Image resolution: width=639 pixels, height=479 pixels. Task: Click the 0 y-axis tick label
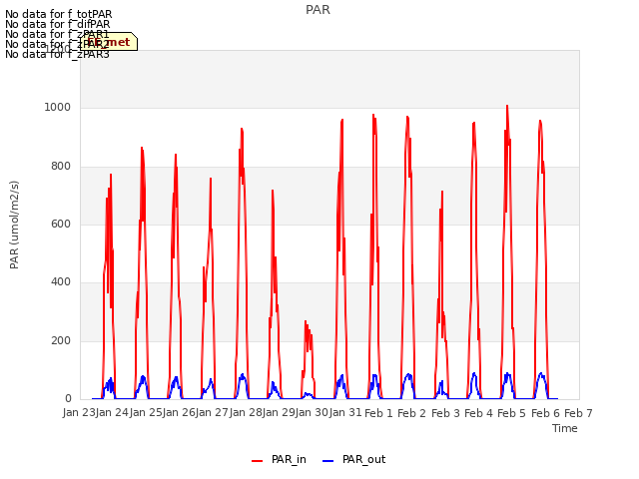pyautogui.click(x=68, y=398)
